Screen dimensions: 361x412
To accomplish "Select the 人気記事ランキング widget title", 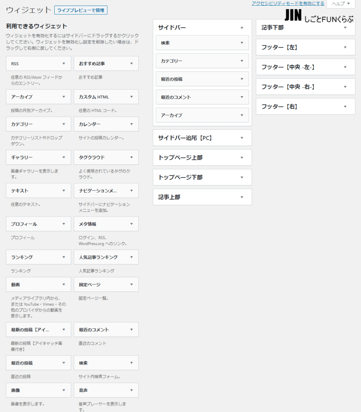I will [98, 257].
